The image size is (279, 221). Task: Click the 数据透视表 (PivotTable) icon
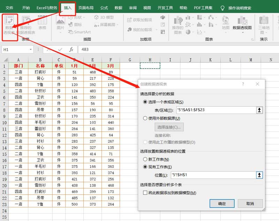tap(10, 24)
